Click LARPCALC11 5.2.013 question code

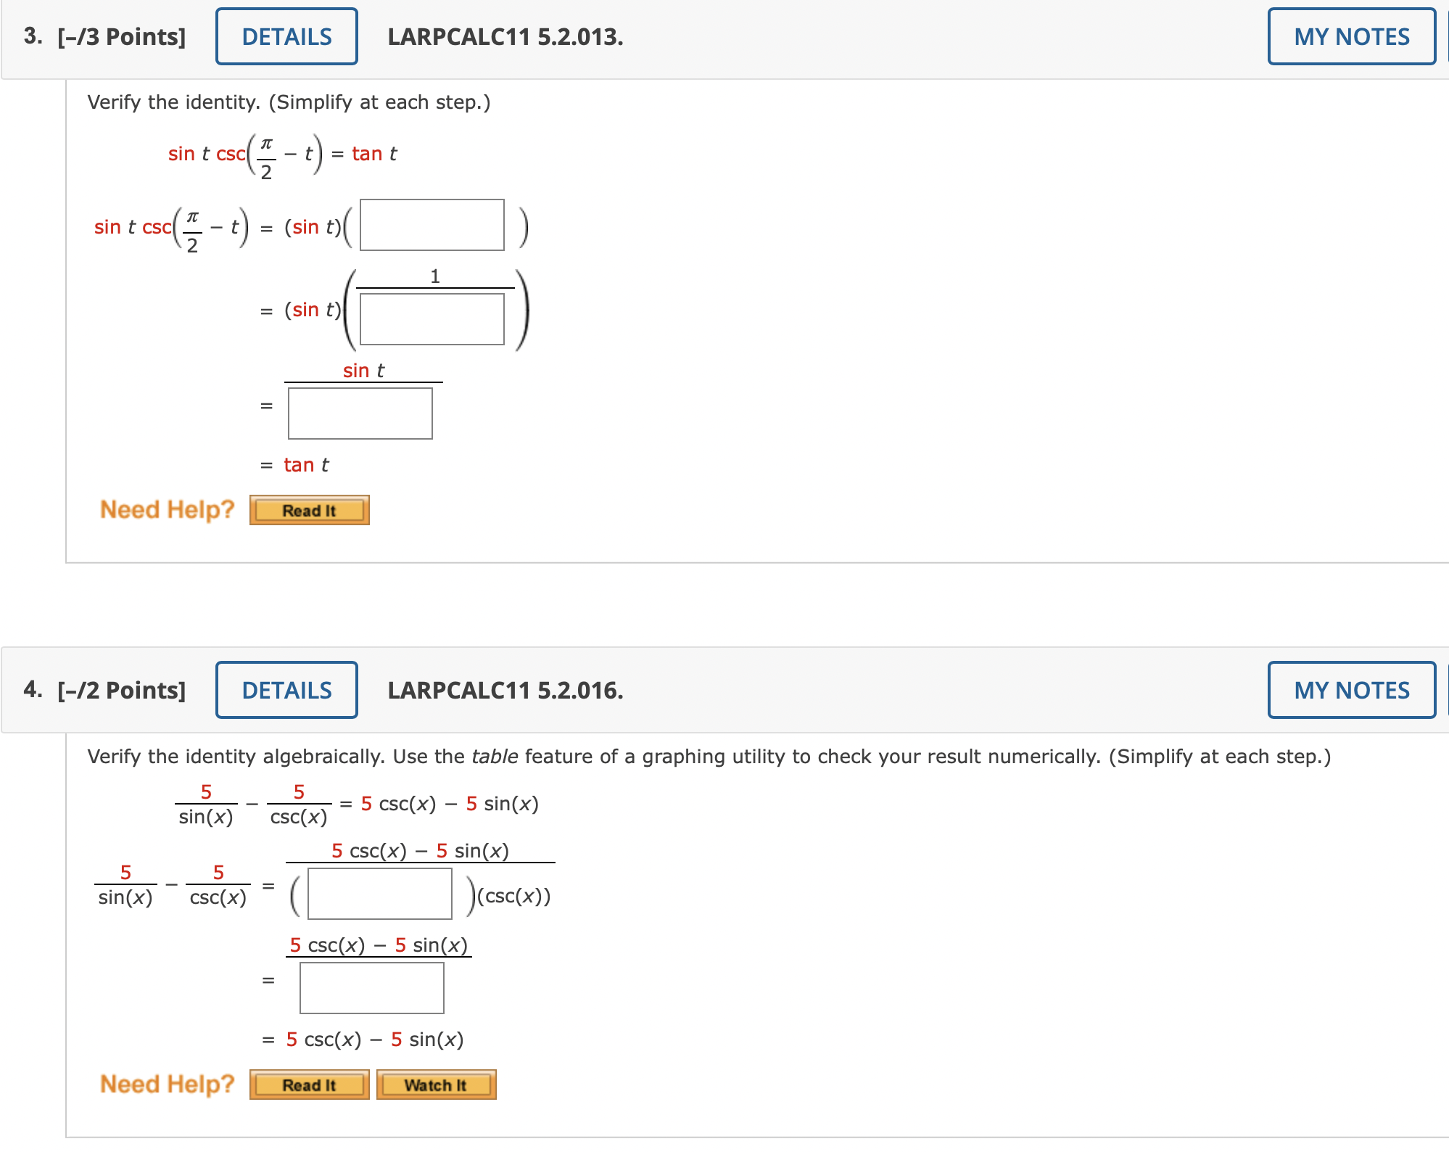click(x=505, y=37)
